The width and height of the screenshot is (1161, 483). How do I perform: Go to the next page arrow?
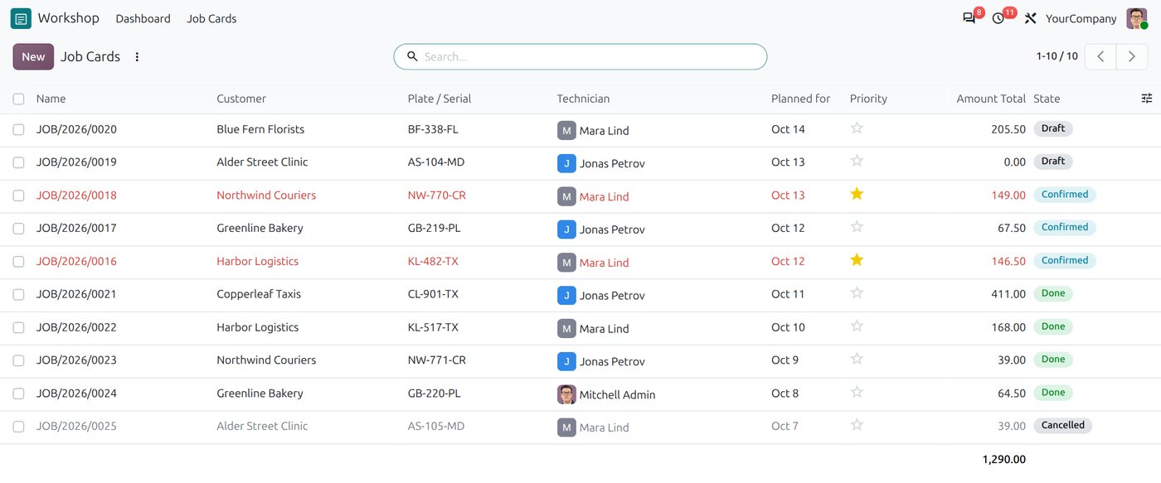click(1132, 56)
